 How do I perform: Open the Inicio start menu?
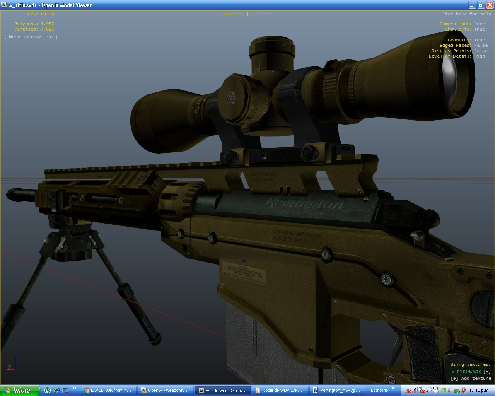tap(19, 390)
